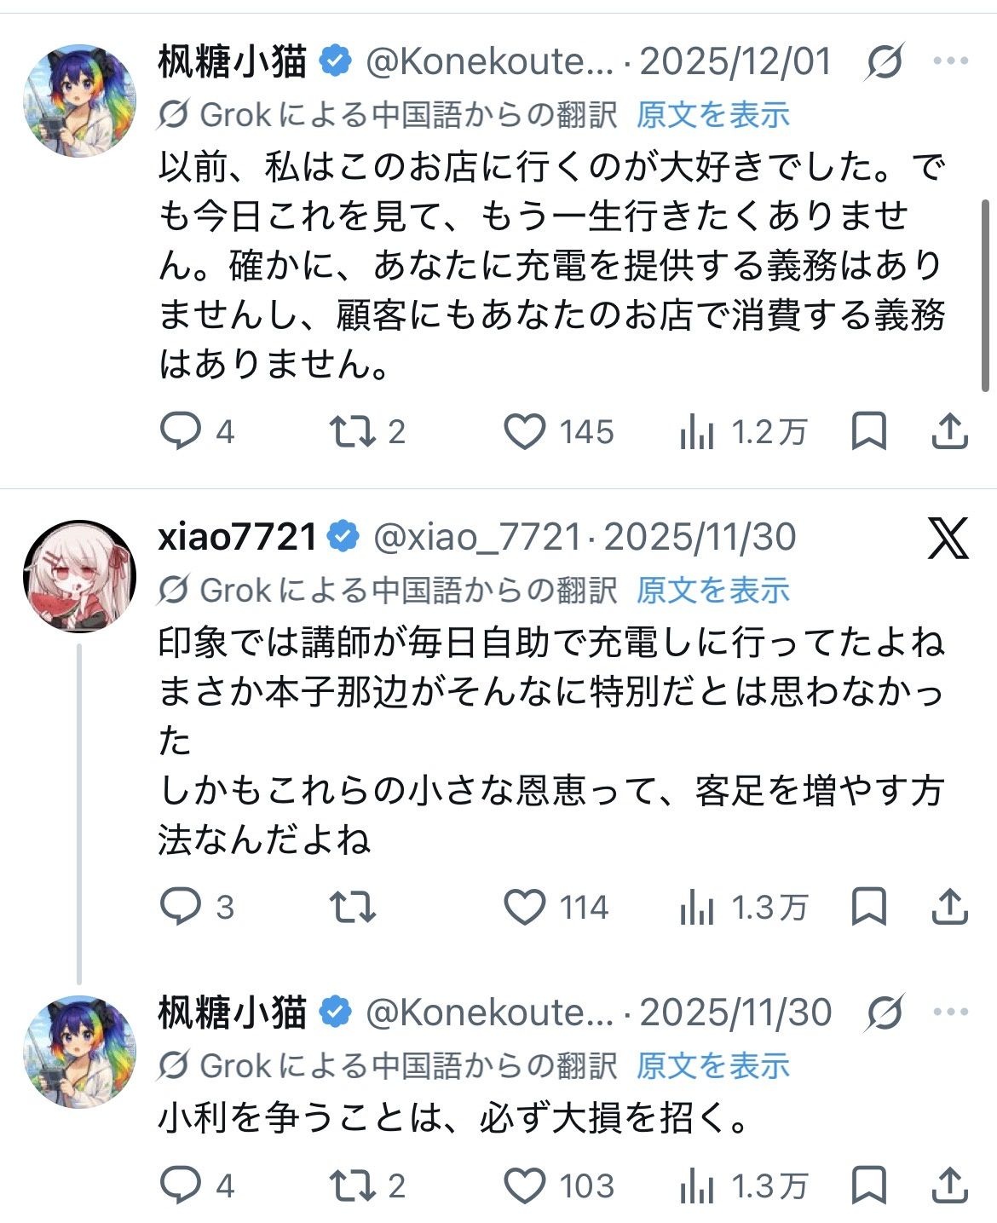Open more options on the bottom tweet
Screen dimensions: 997x1223
951,1012
